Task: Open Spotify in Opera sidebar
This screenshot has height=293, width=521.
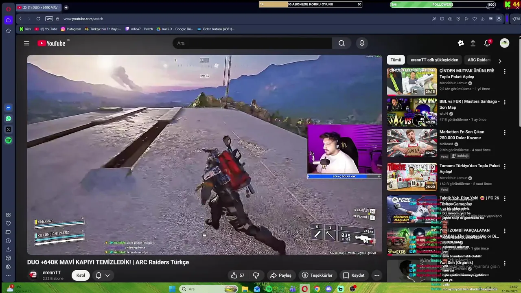Action: coord(8,140)
